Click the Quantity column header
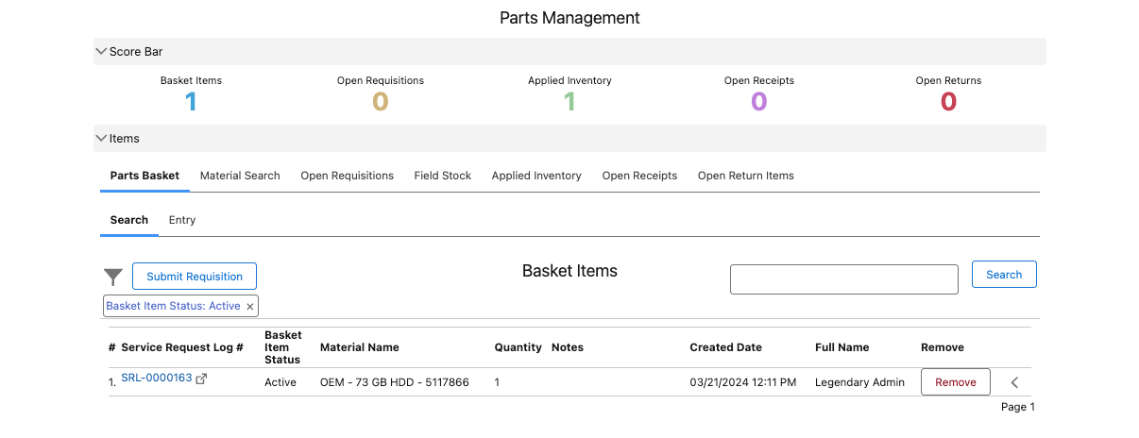Image resolution: width=1139 pixels, height=438 pixels. [518, 347]
